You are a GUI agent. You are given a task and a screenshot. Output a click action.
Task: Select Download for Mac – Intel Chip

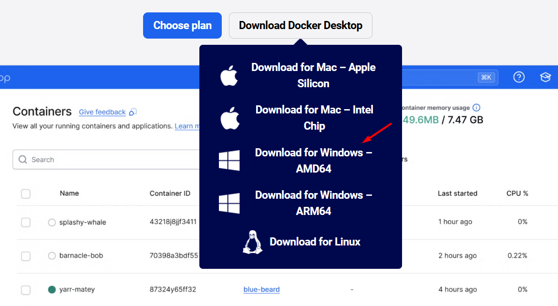[x=314, y=118]
